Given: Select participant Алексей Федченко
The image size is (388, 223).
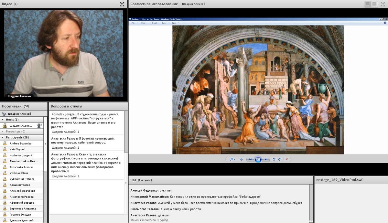Looking at the screenshot, I should pyautogui.click(x=21, y=191).
